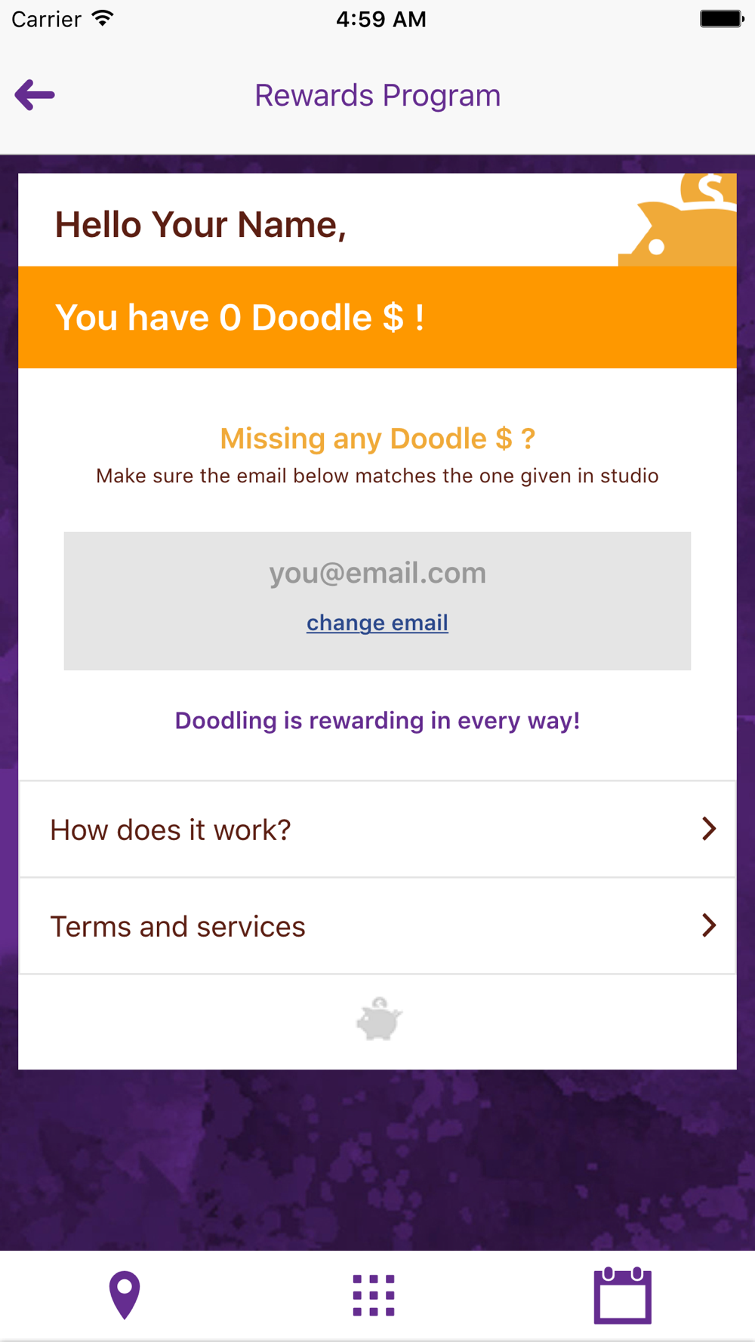Click the change email link
The image size is (755, 1342).
point(377,623)
